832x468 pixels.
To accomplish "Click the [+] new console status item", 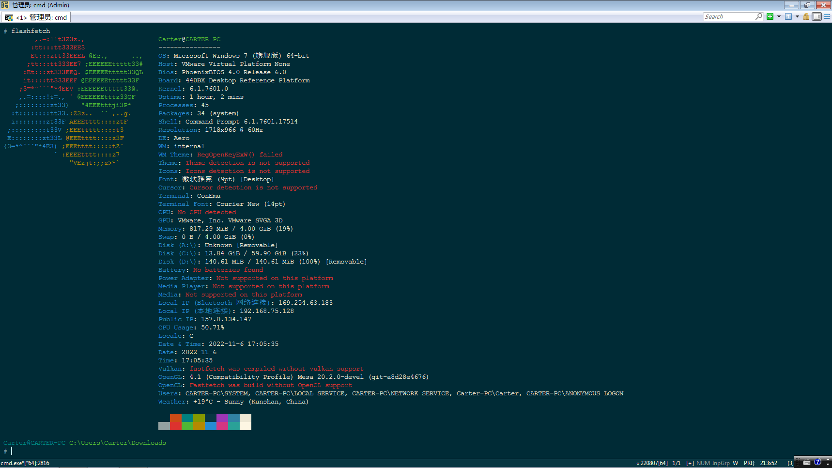I will [x=690, y=463].
